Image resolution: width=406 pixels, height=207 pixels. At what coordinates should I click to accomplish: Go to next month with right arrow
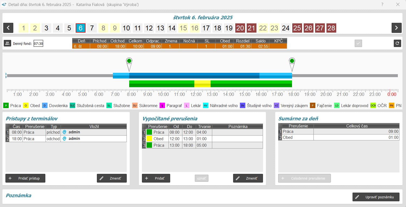(x=397, y=28)
